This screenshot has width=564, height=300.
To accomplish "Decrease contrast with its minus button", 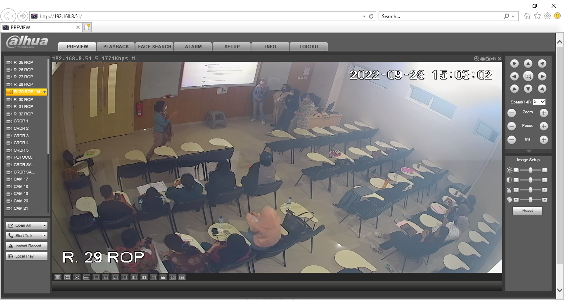I will [516, 180].
